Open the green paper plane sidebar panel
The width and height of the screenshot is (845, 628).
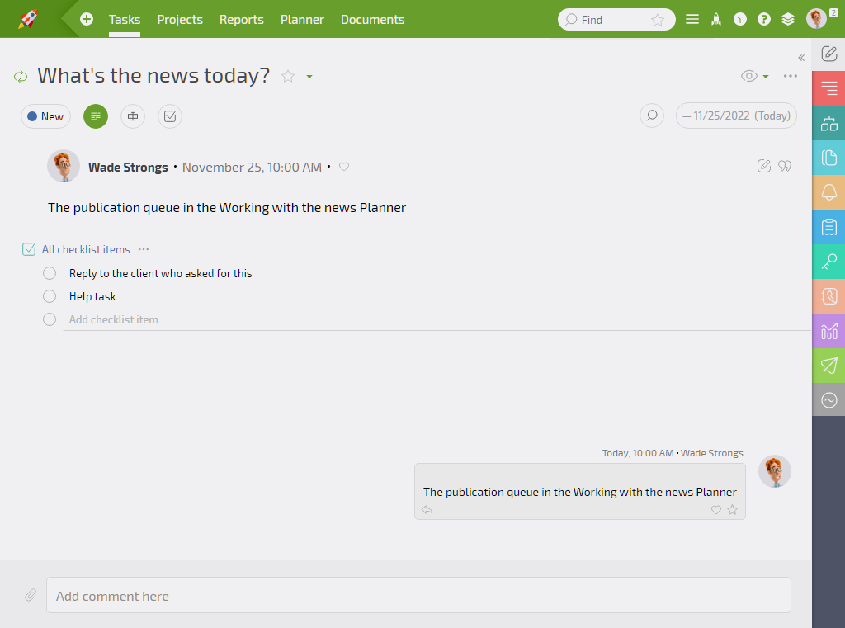828,366
